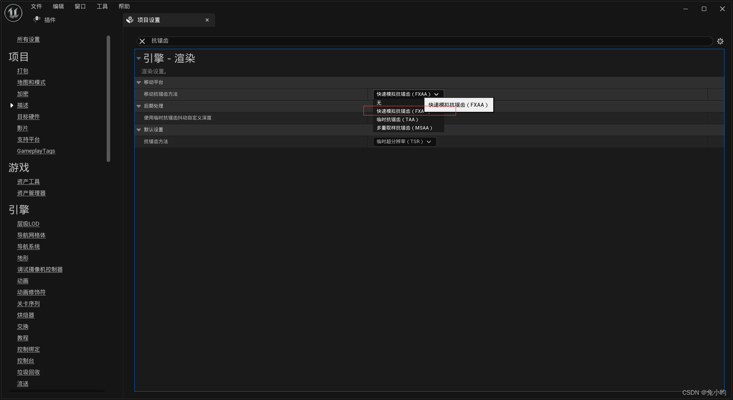Click the Unreal Engine logo icon

point(13,13)
